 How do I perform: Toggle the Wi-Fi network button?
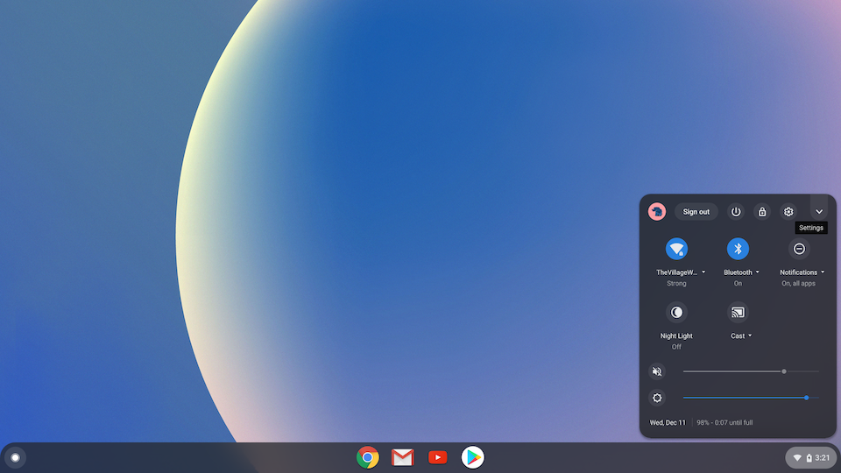[676, 249]
